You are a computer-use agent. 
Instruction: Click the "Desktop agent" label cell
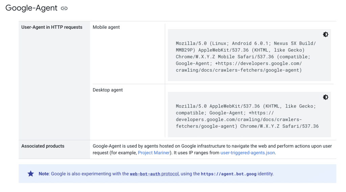[107, 90]
